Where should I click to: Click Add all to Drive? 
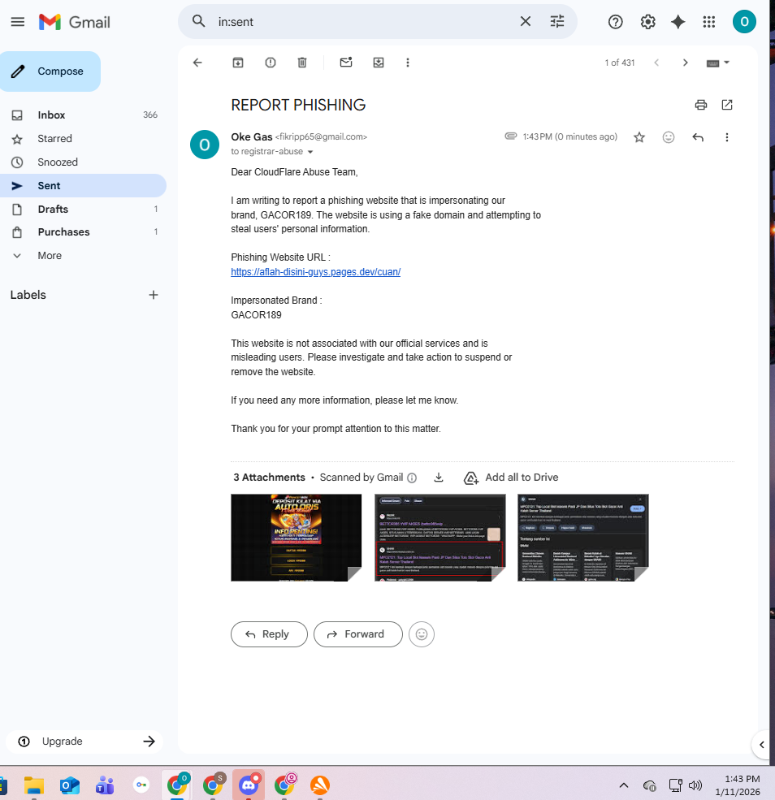pyautogui.click(x=511, y=478)
